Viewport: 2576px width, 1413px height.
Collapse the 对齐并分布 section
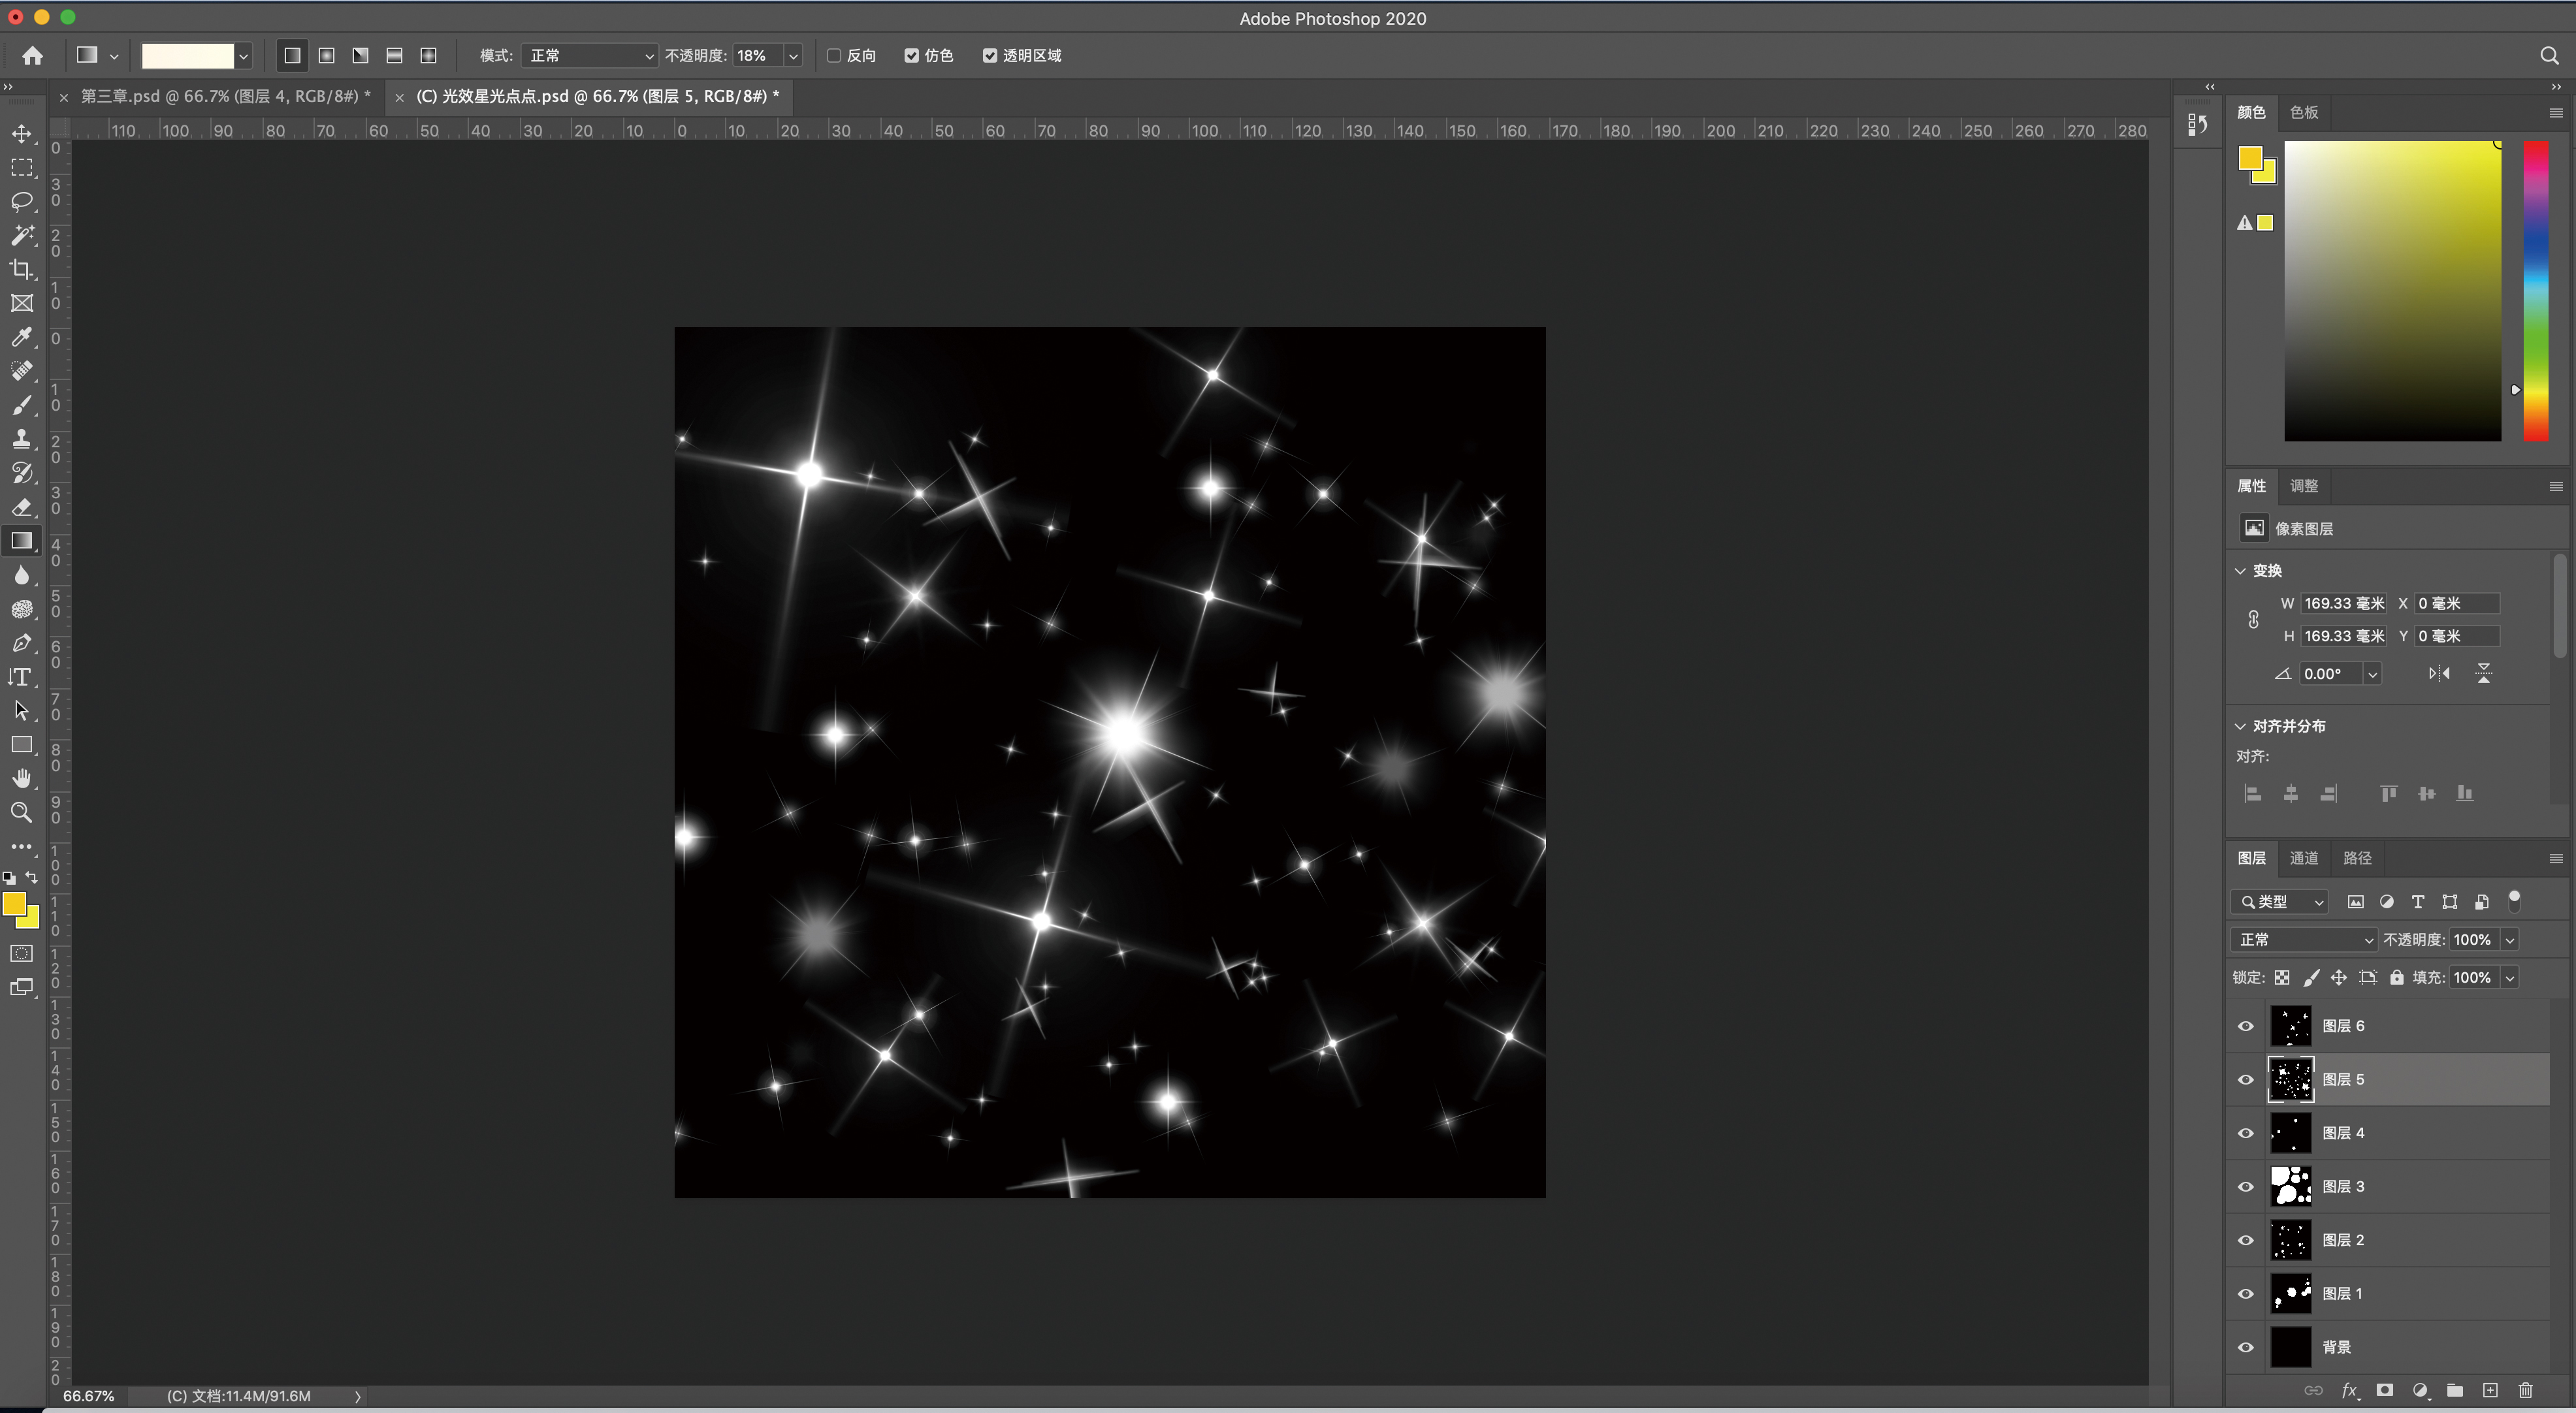coord(2240,726)
